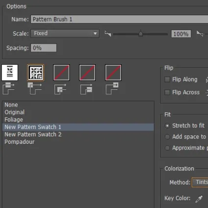This screenshot has width=208, height=208.
Task: Click the Spacing percentage field
Action: [44, 48]
